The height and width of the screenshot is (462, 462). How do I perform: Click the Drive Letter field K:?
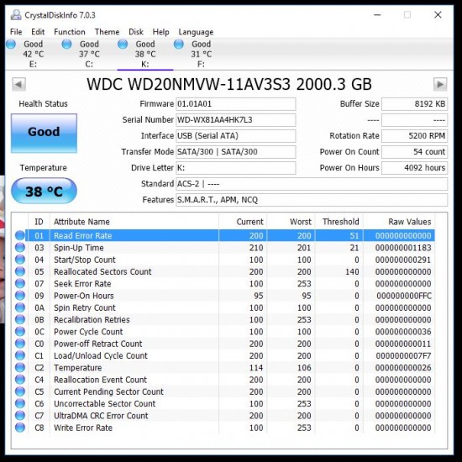[x=236, y=168]
